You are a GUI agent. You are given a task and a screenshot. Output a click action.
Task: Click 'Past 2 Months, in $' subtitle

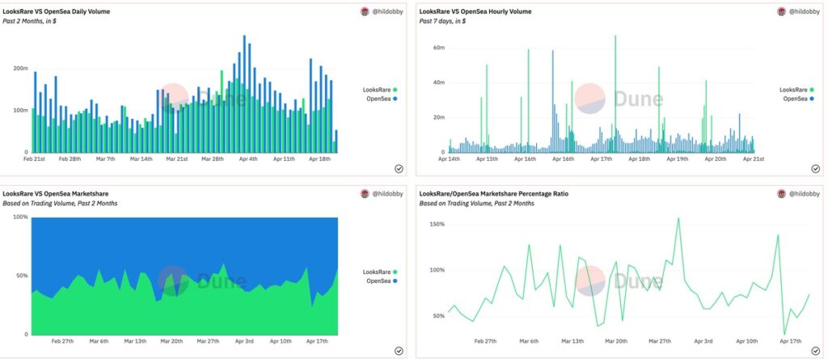[30, 21]
